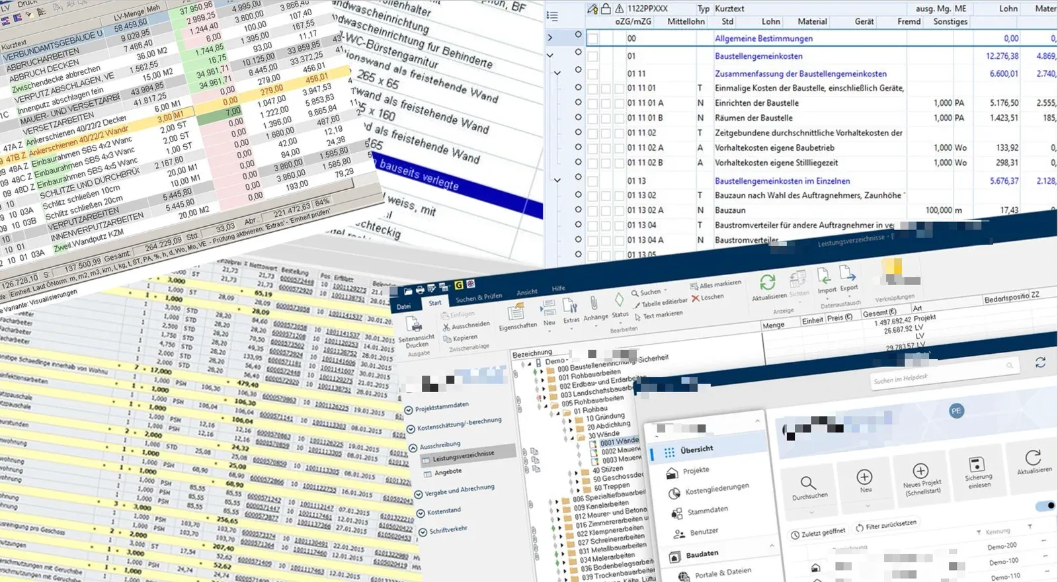This screenshot has width=1058, height=582.
Task: Click the refresh icon beside helpdesk search
Action: click(x=1040, y=362)
